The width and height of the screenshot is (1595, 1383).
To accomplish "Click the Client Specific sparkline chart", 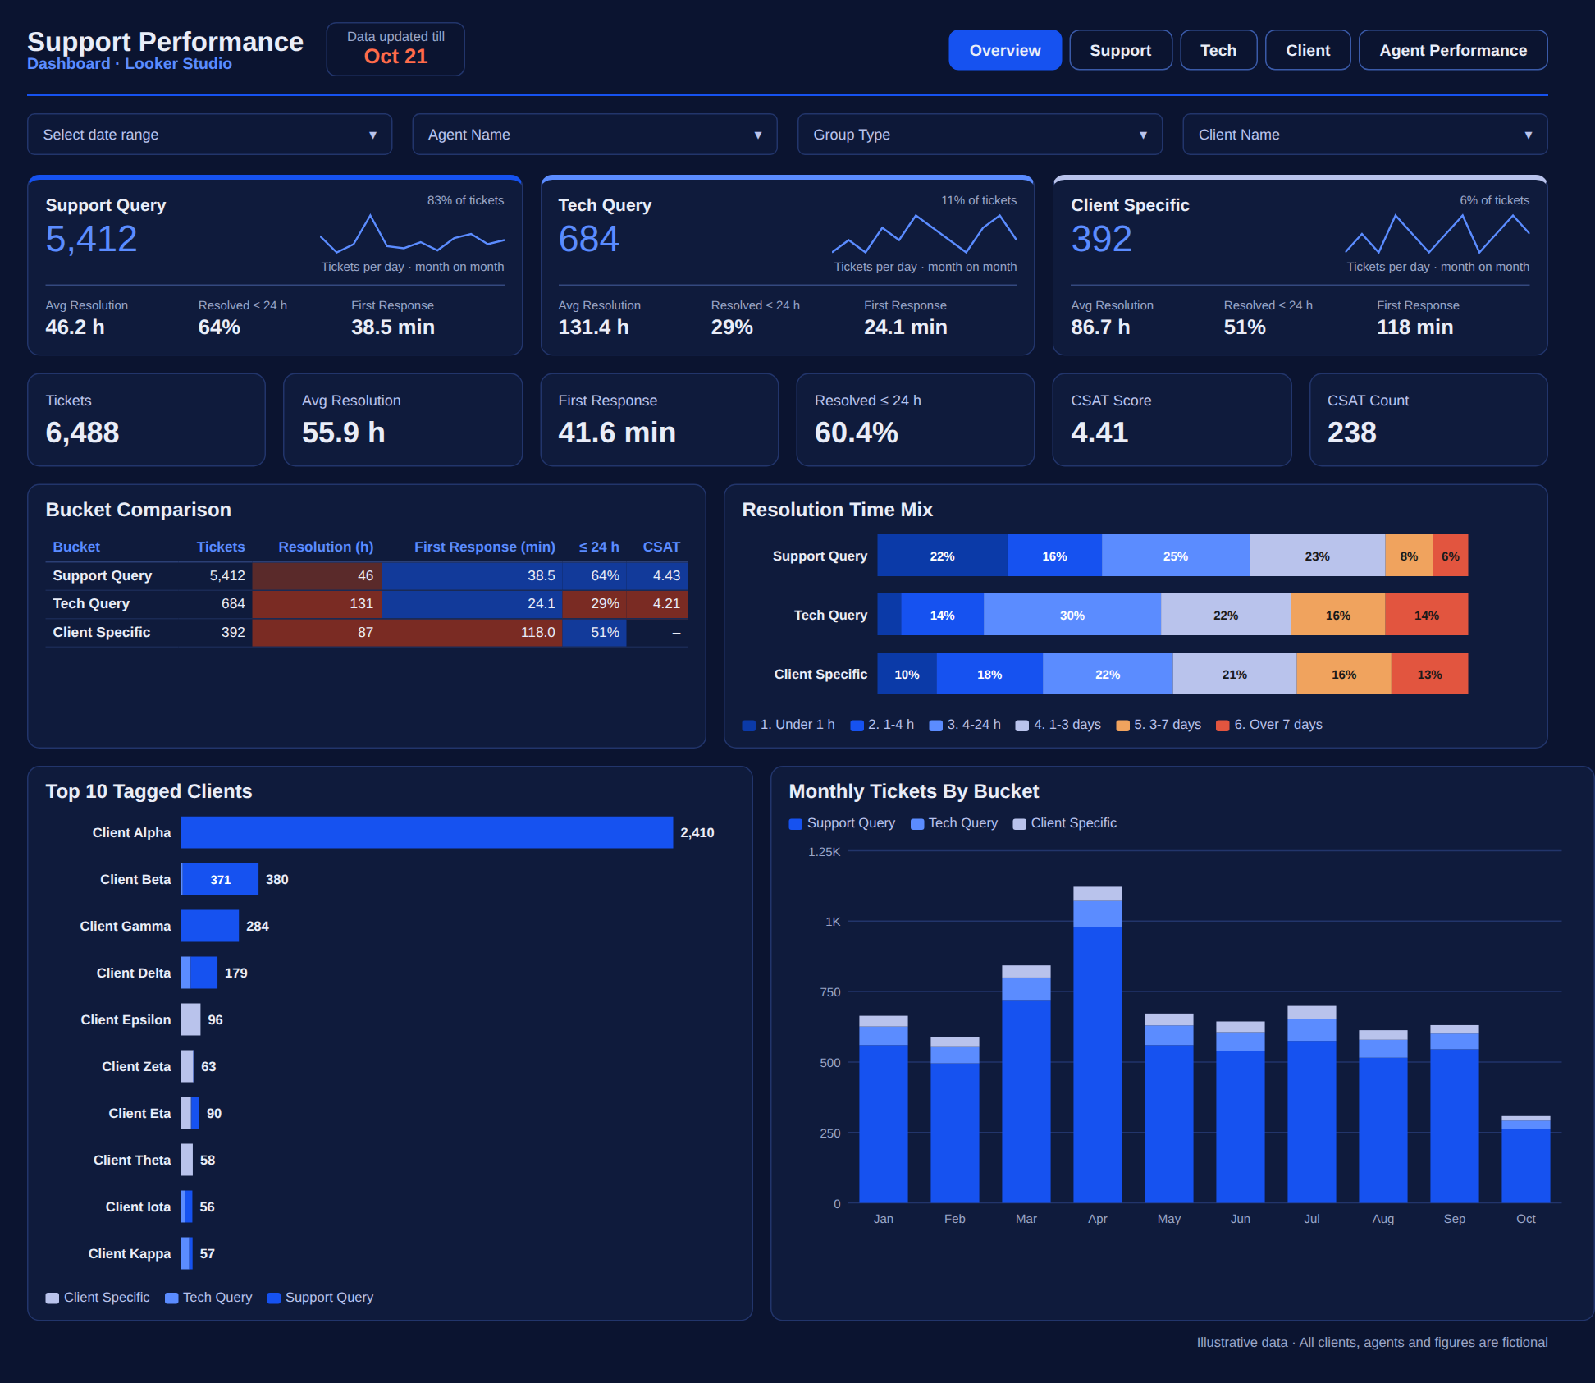I will click(1437, 233).
